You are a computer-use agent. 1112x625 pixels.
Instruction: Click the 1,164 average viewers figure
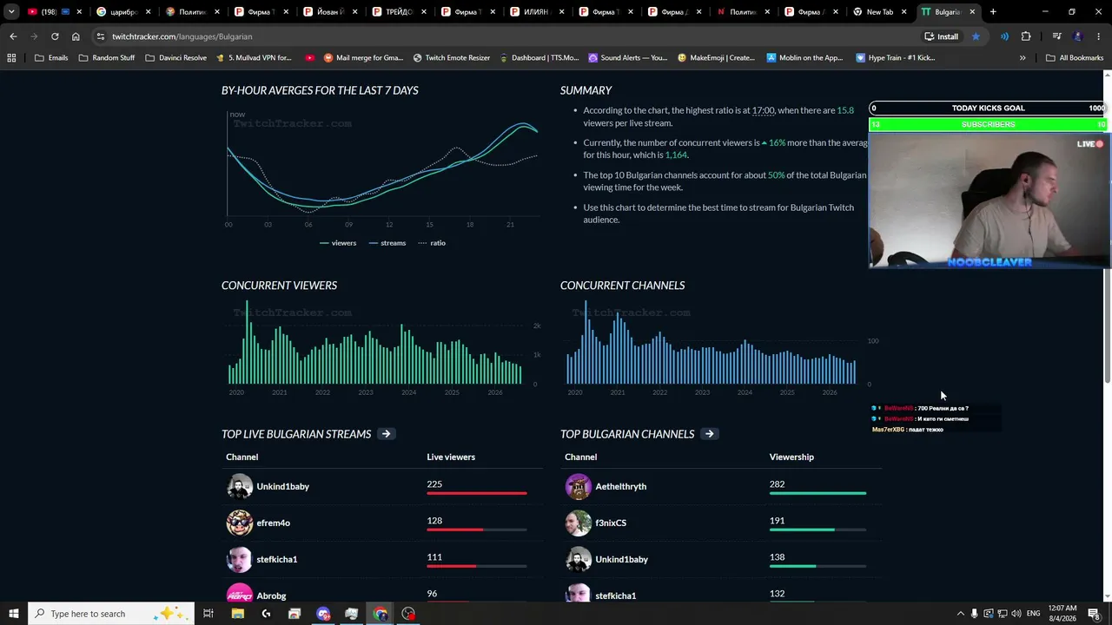(676, 155)
